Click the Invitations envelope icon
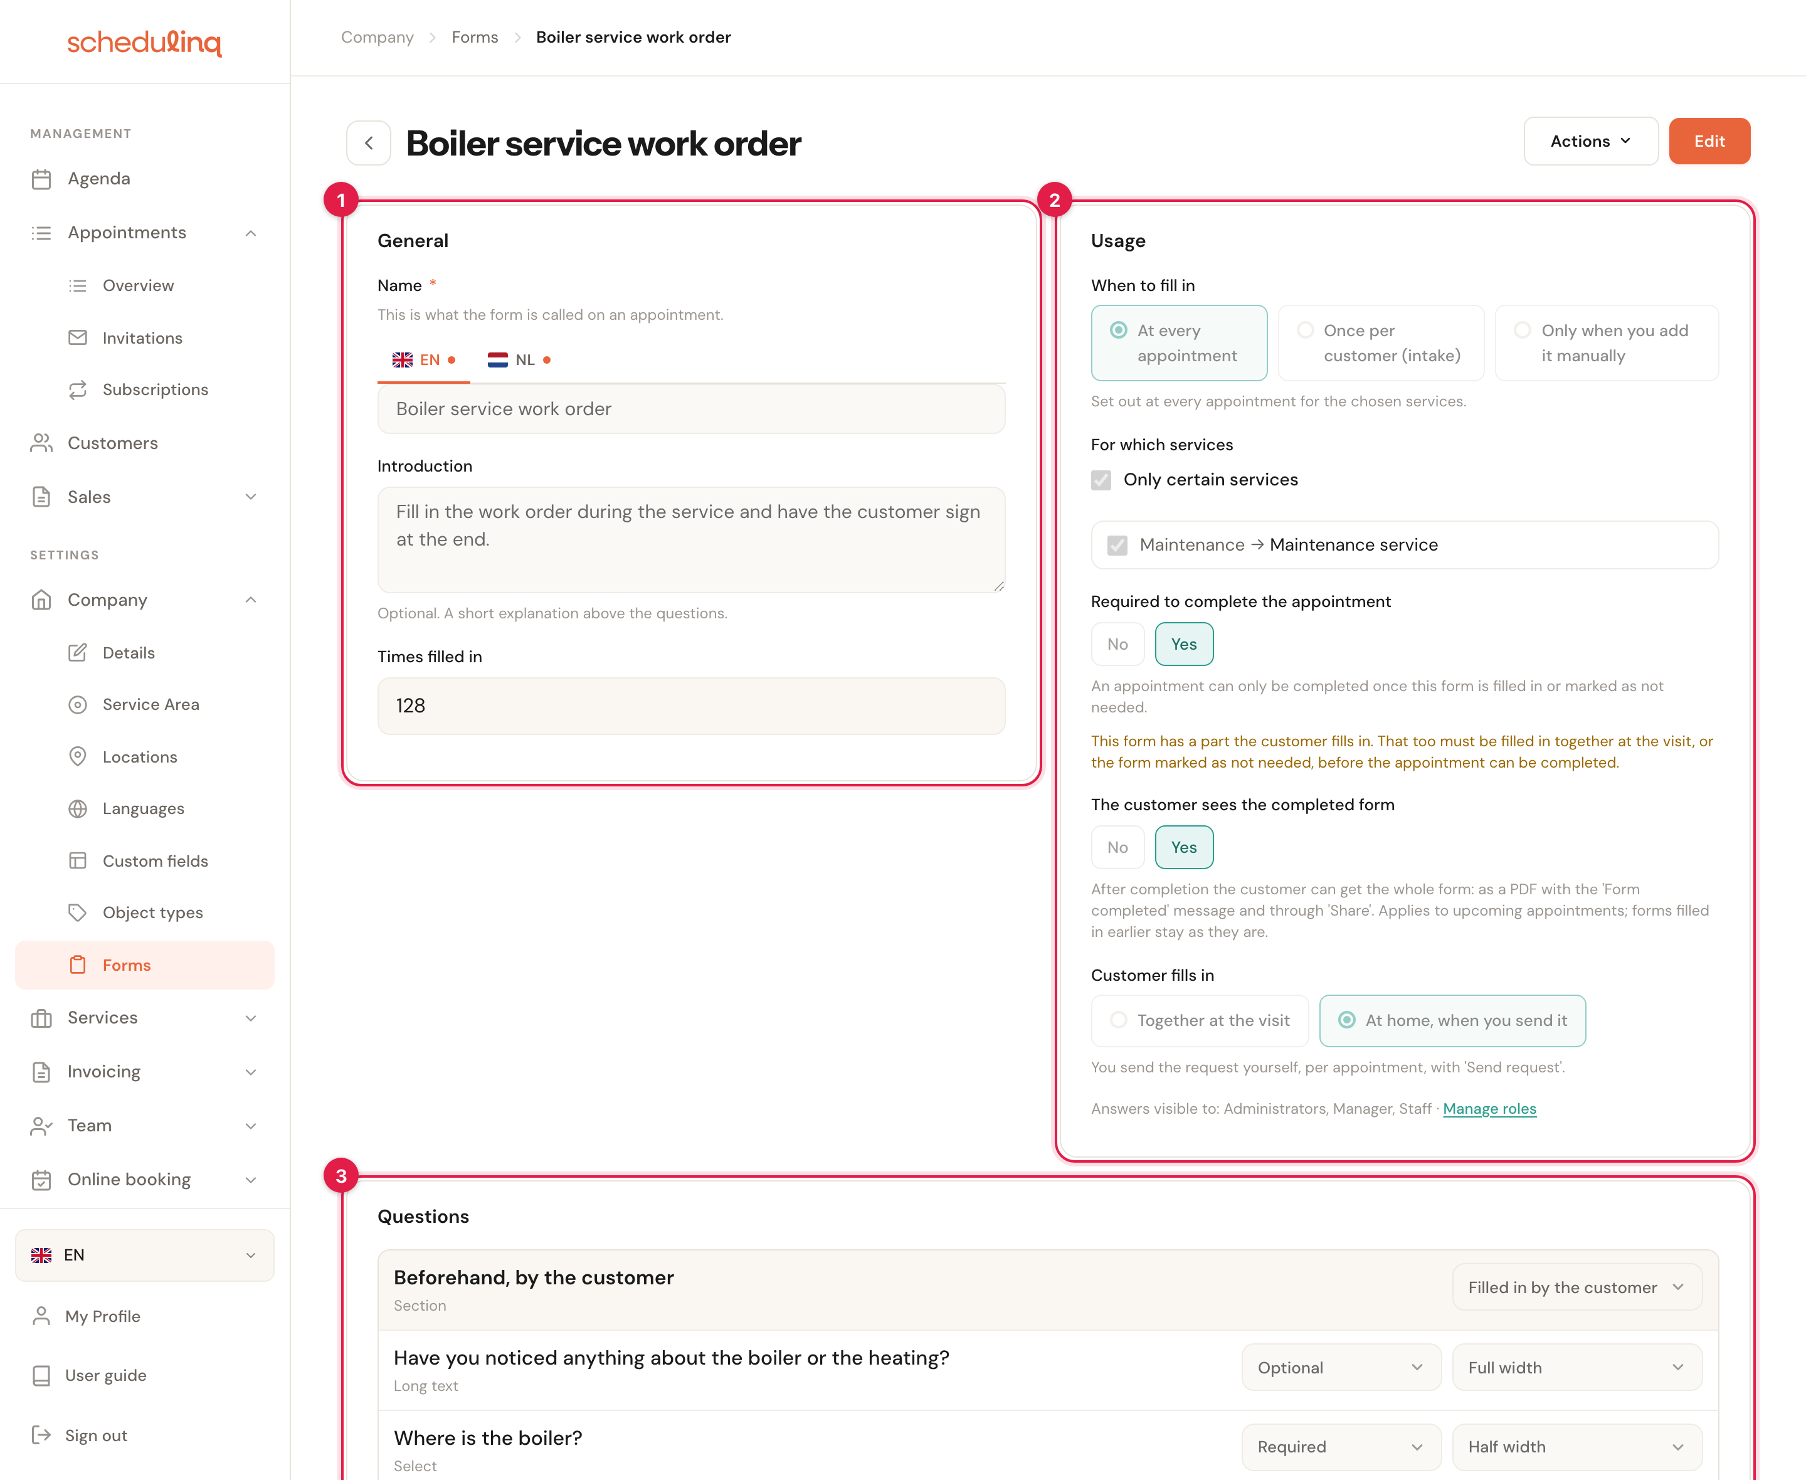Viewport: 1806px width, 1480px height. (x=78, y=337)
